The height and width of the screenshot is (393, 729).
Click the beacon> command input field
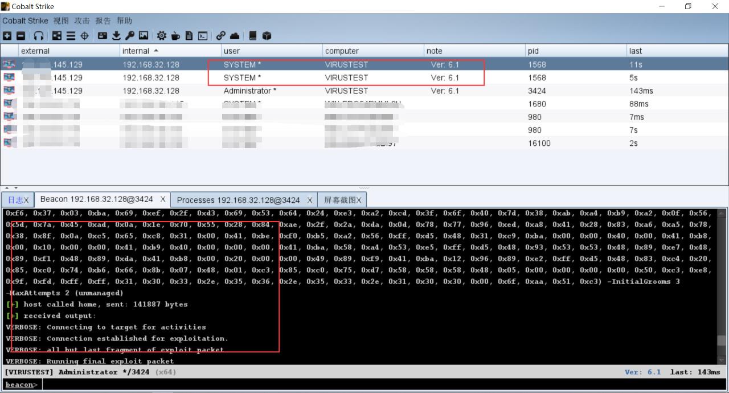(x=384, y=384)
